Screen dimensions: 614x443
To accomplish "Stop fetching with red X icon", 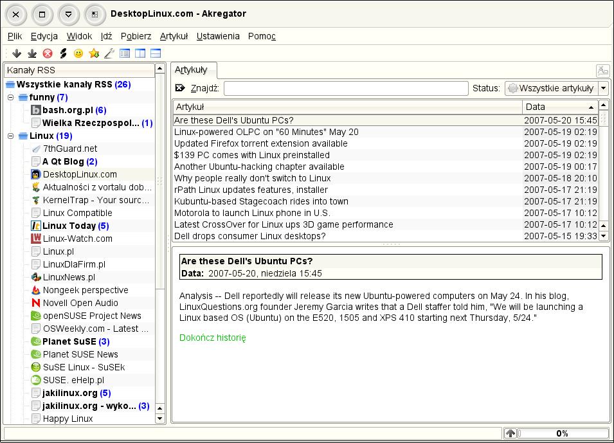I will pos(48,53).
